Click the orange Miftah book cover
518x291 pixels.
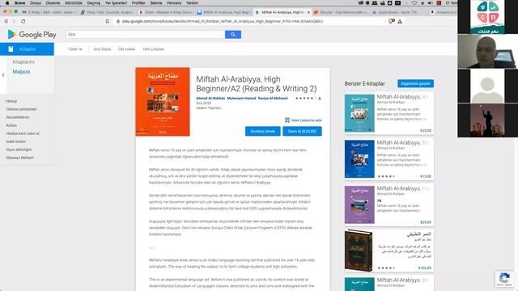click(x=163, y=102)
